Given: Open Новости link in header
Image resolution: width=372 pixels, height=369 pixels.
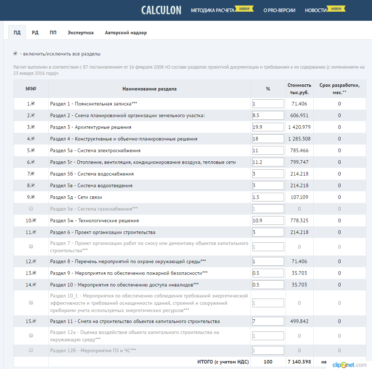Looking at the screenshot, I should pos(316,10).
